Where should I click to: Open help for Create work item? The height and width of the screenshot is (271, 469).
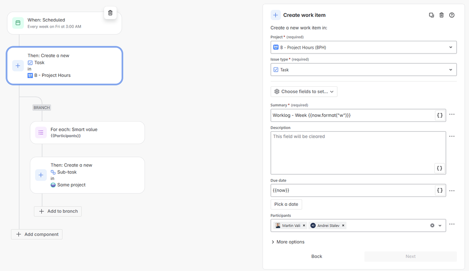452,15
